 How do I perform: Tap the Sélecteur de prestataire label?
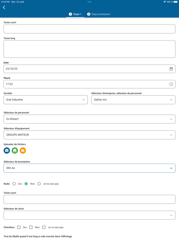tap(17, 162)
